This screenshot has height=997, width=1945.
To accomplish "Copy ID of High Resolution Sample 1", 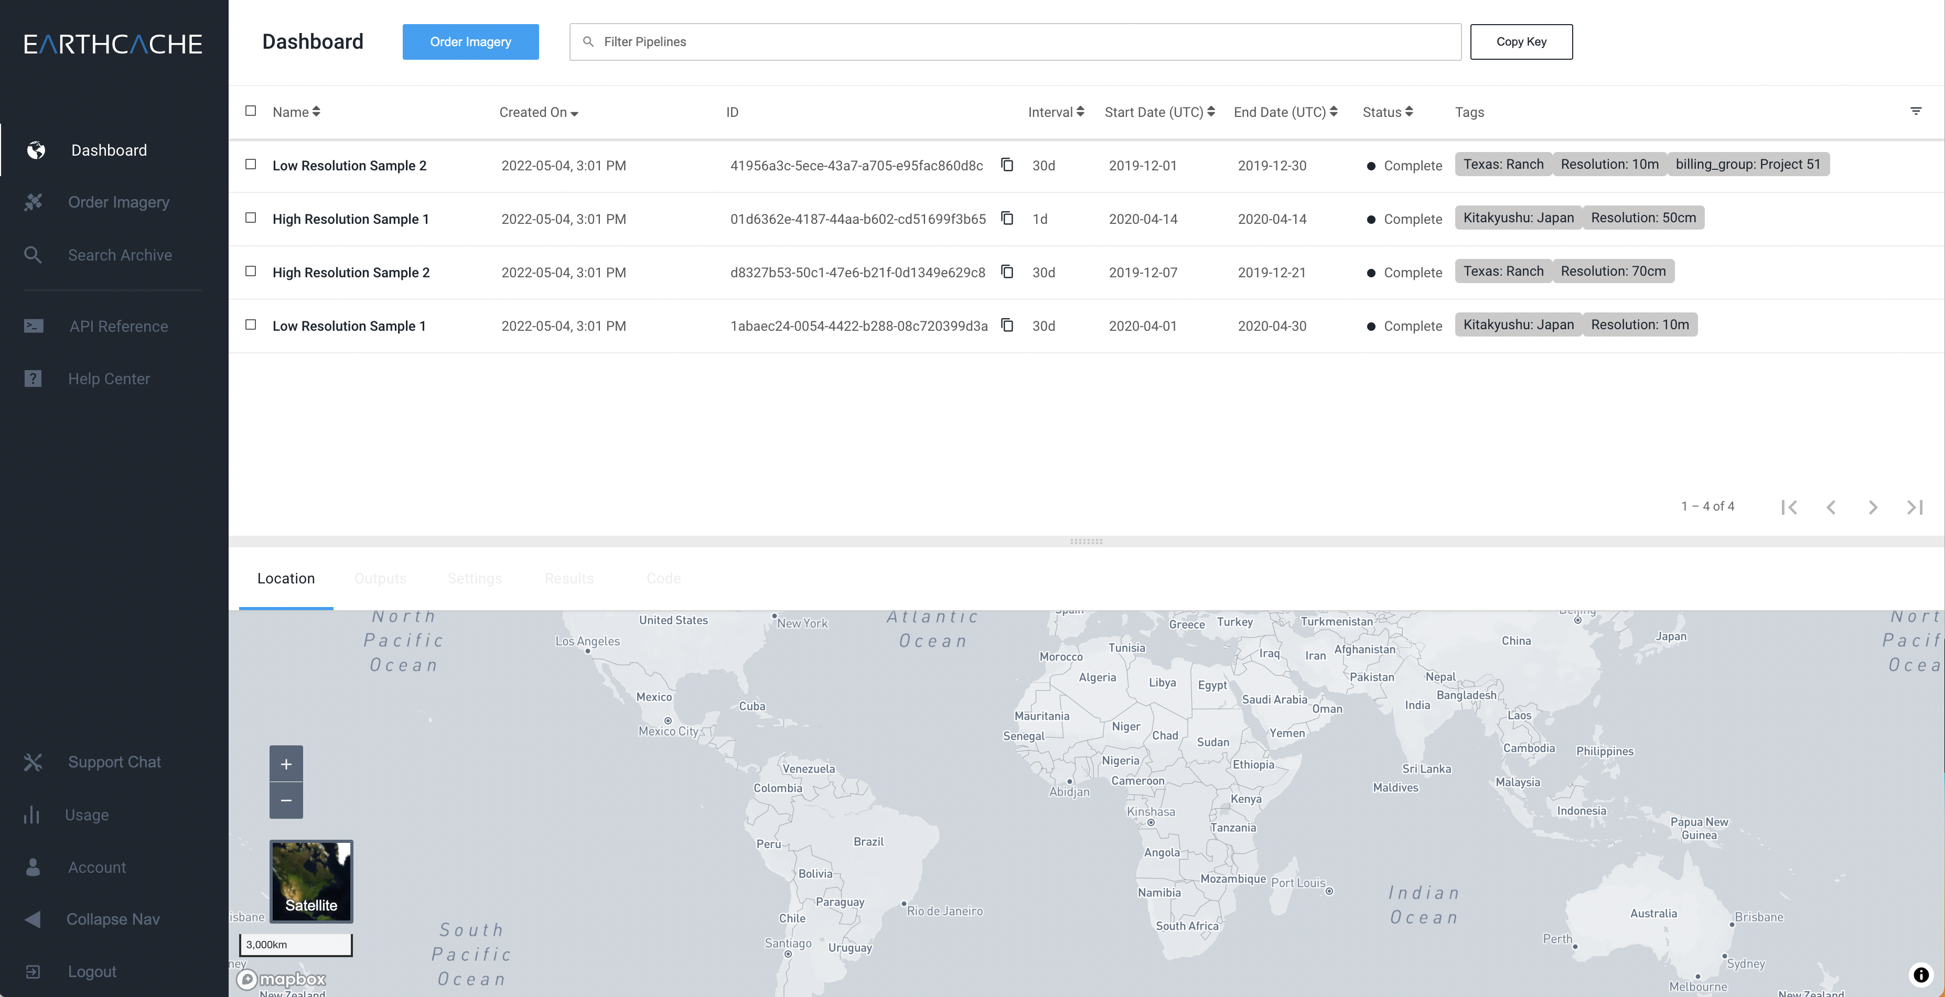I will pyautogui.click(x=1007, y=218).
